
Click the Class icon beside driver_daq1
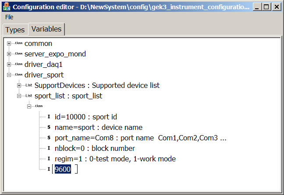pos(19,64)
